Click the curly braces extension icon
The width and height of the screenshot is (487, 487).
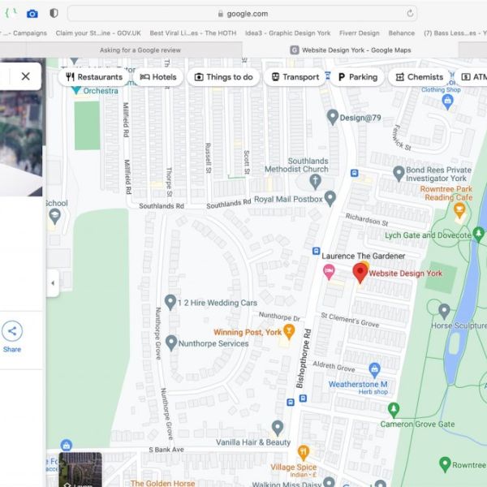[x=11, y=13]
